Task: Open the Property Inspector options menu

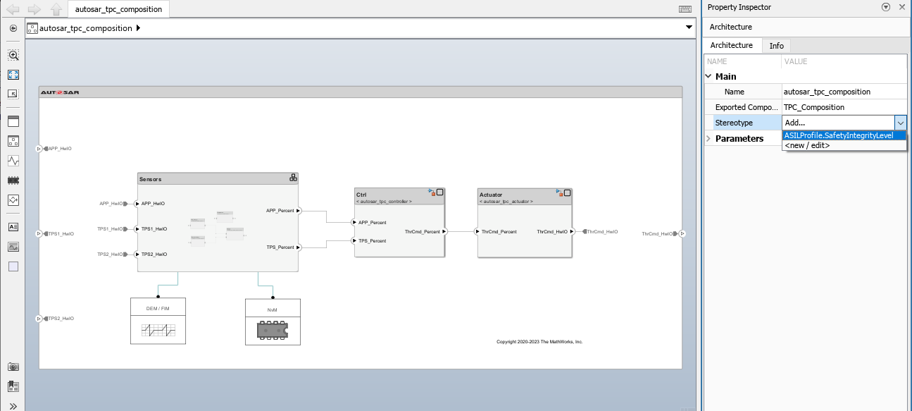Action: (x=885, y=7)
